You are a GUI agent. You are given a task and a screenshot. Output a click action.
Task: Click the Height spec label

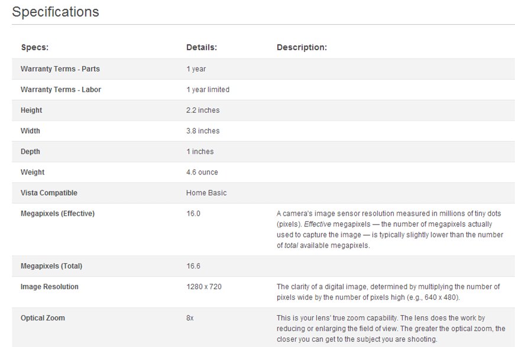click(x=31, y=111)
